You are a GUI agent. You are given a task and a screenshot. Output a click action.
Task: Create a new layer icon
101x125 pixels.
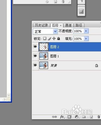(x=91, y=117)
